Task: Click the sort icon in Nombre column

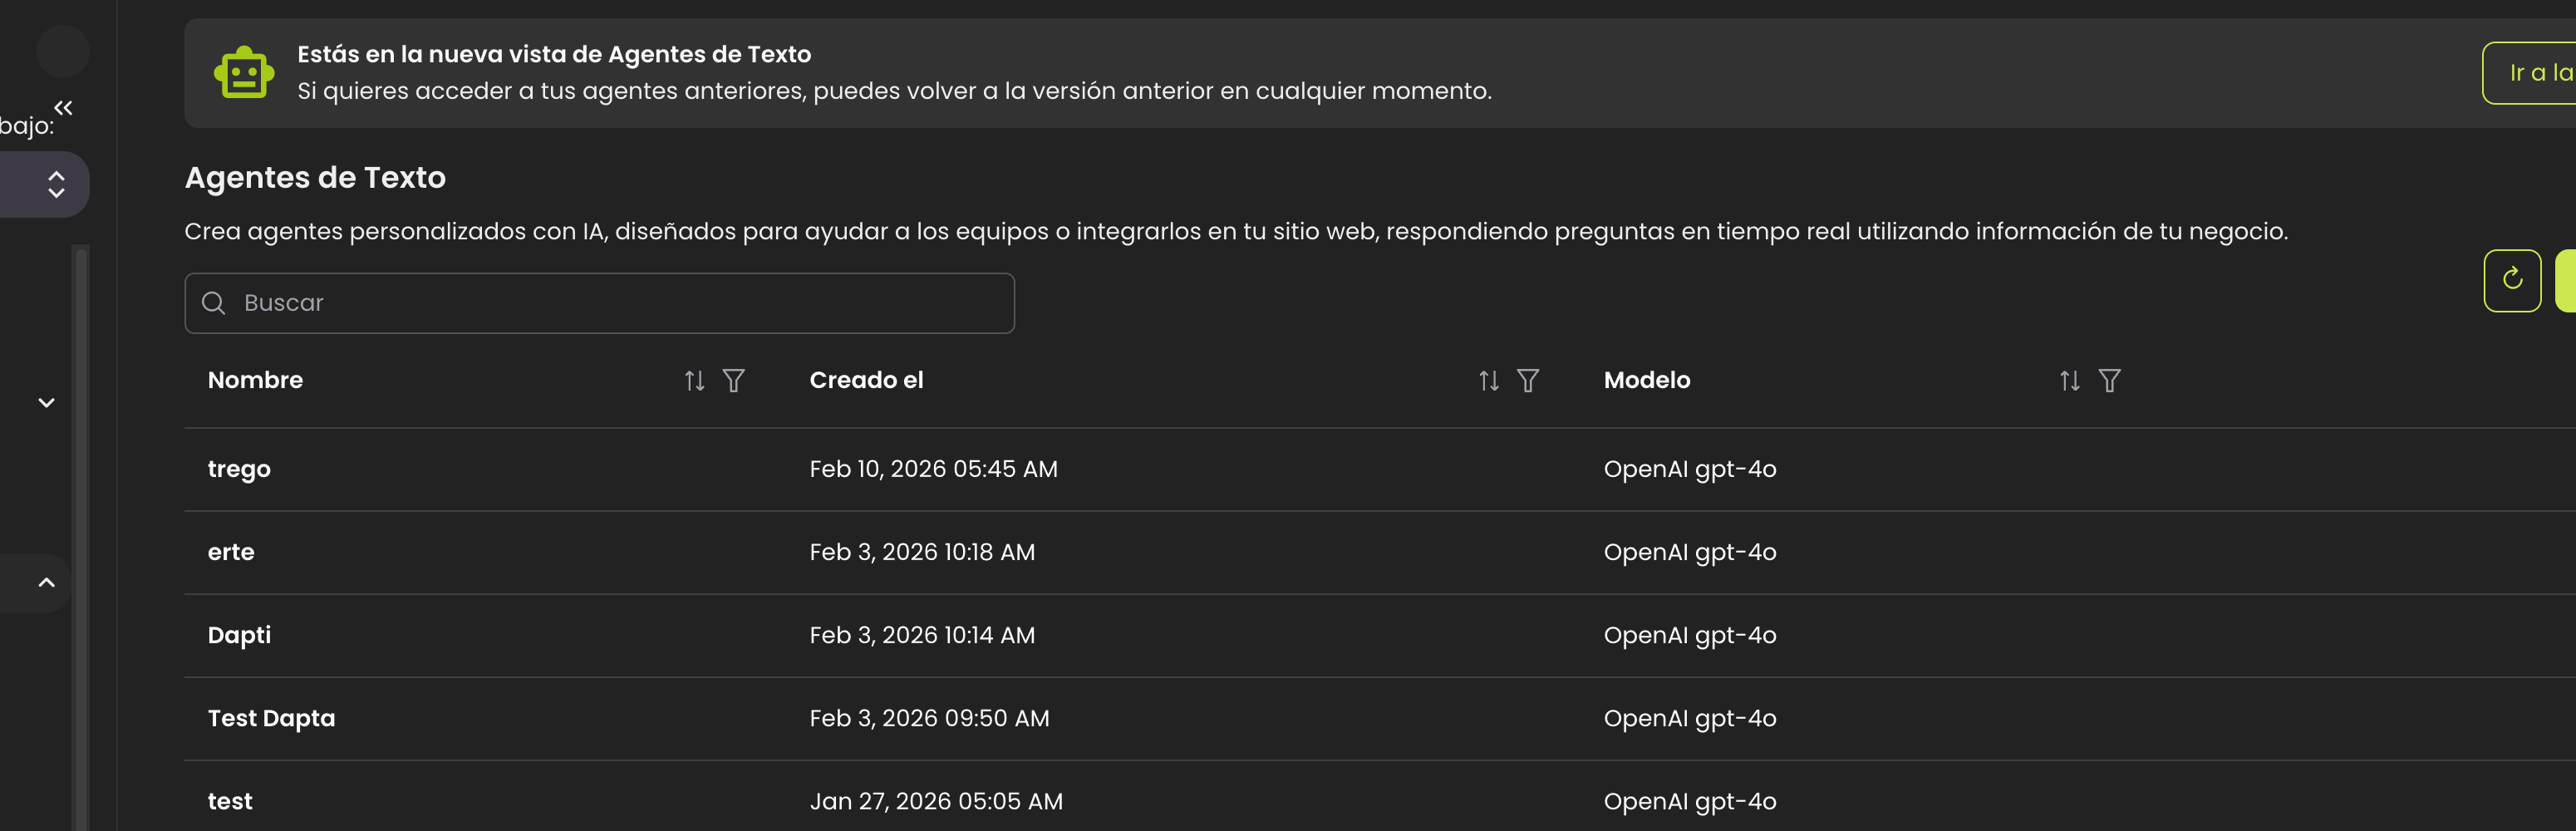Action: 694,380
